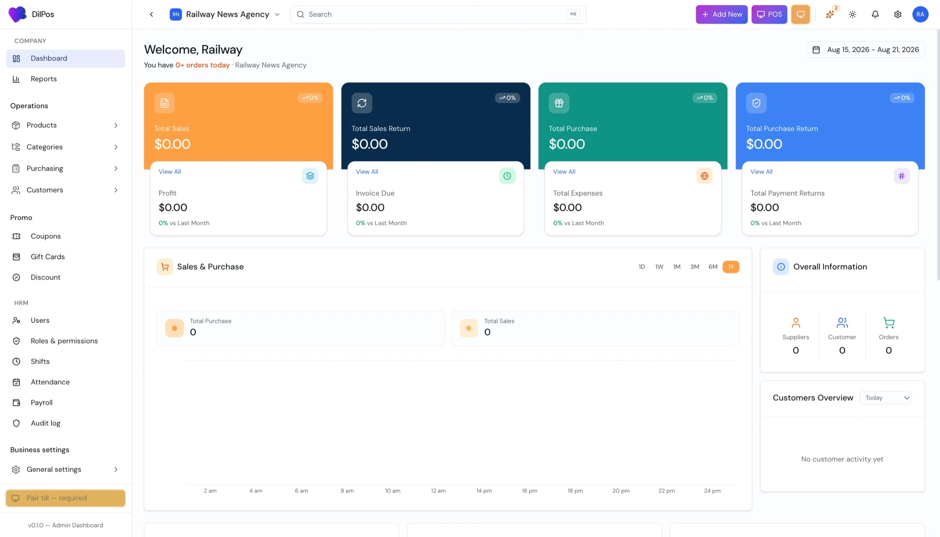Image resolution: width=940 pixels, height=537 pixels.
Task: Go to Gift Cards page
Action: pyautogui.click(x=65, y=257)
